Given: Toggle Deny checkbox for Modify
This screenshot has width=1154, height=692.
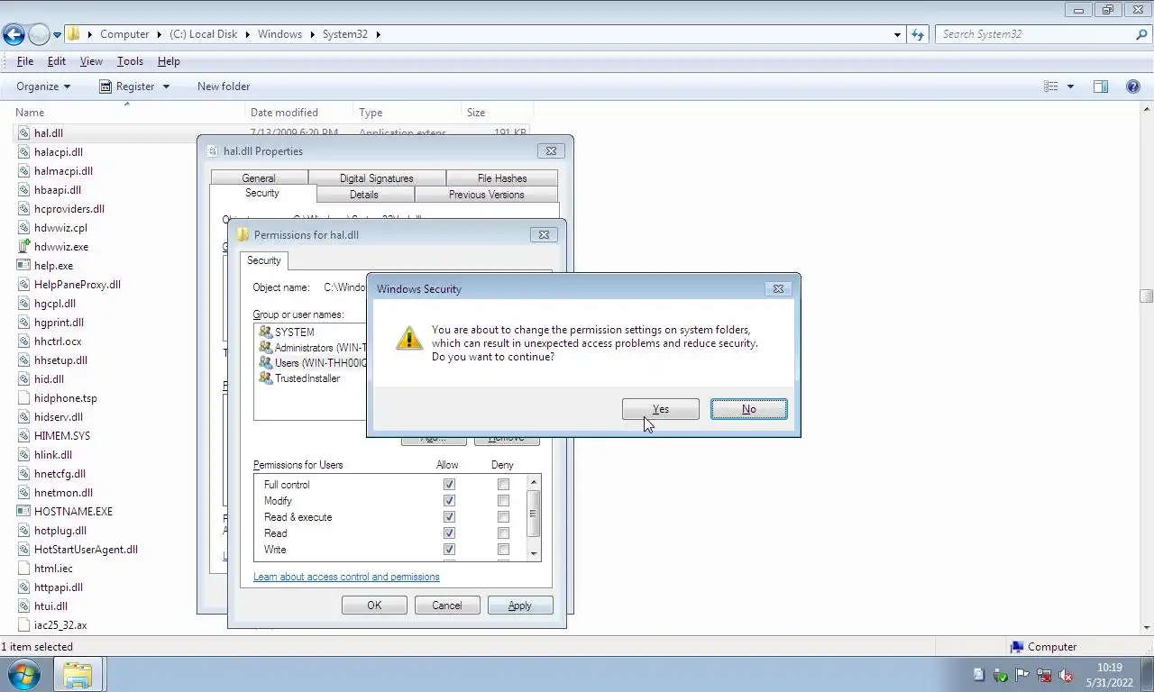Looking at the screenshot, I should pyautogui.click(x=503, y=501).
